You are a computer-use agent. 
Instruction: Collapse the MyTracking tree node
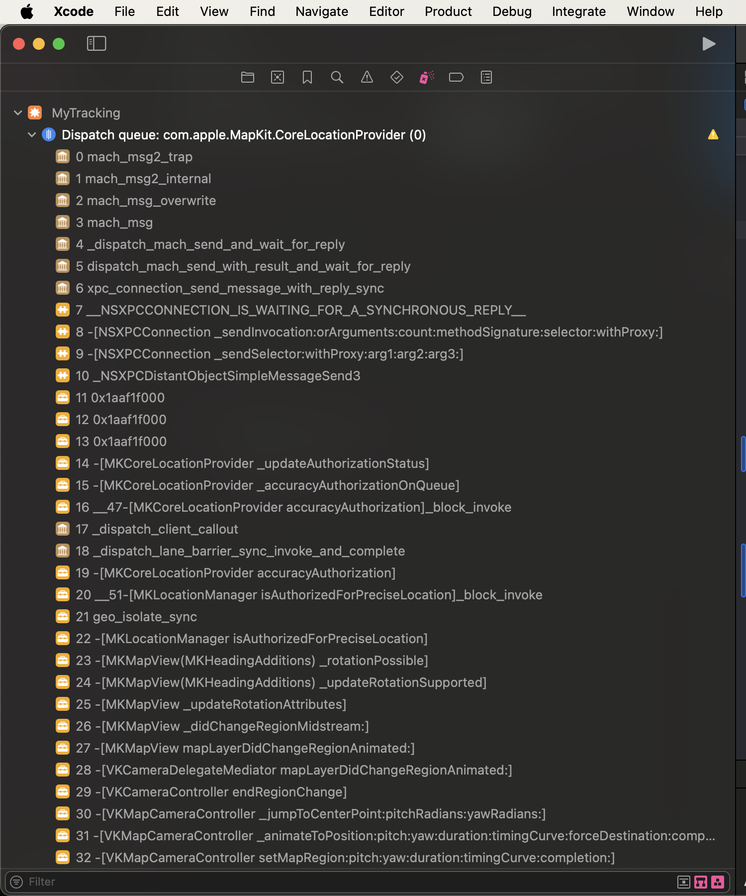pyautogui.click(x=18, y=112)
